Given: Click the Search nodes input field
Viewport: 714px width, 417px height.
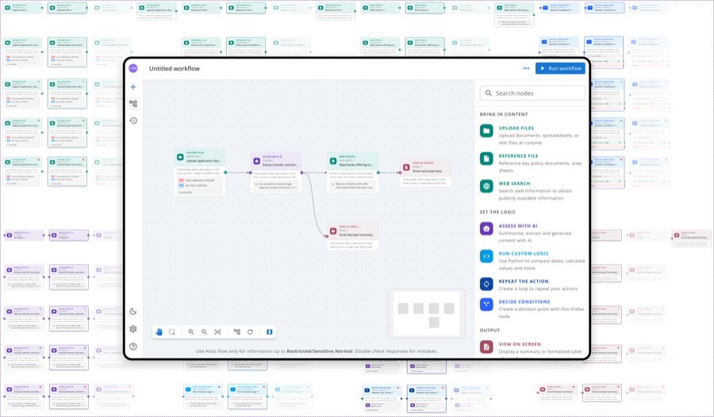Looking at the screenshot, I should coord(532,93).
